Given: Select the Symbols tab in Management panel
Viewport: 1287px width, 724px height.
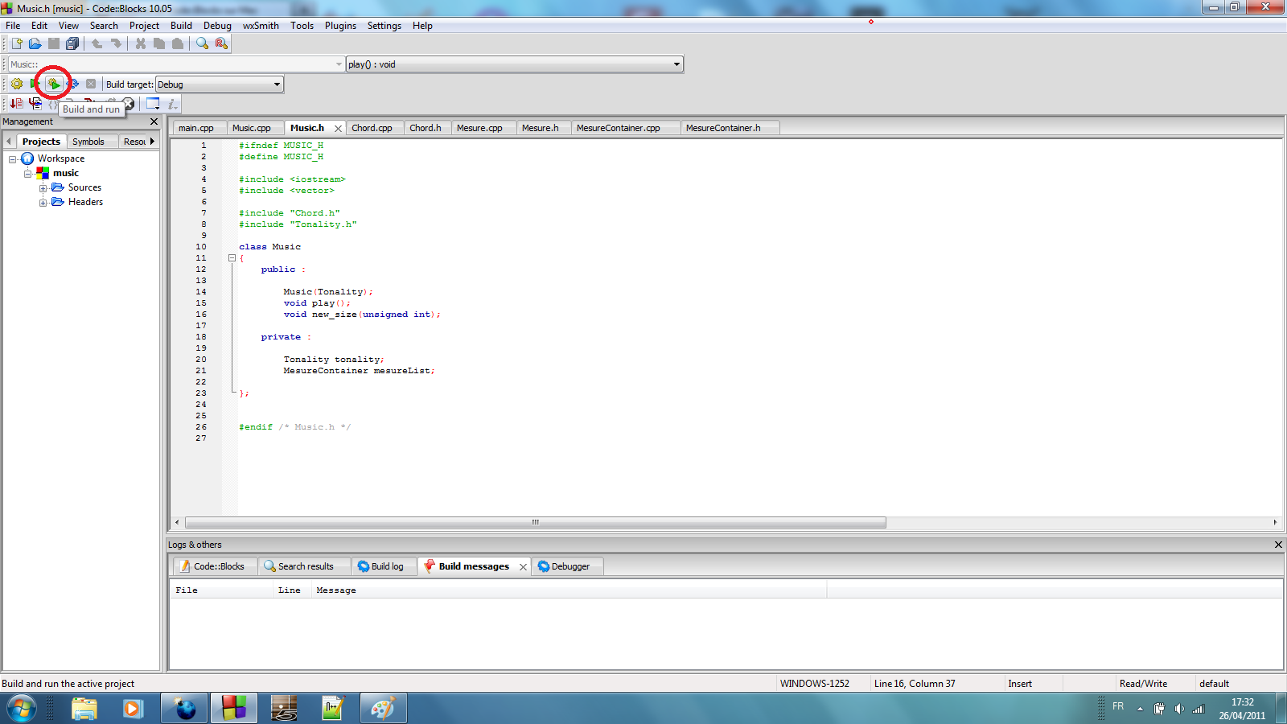Looking at the screenshot, I should (88, 142).
